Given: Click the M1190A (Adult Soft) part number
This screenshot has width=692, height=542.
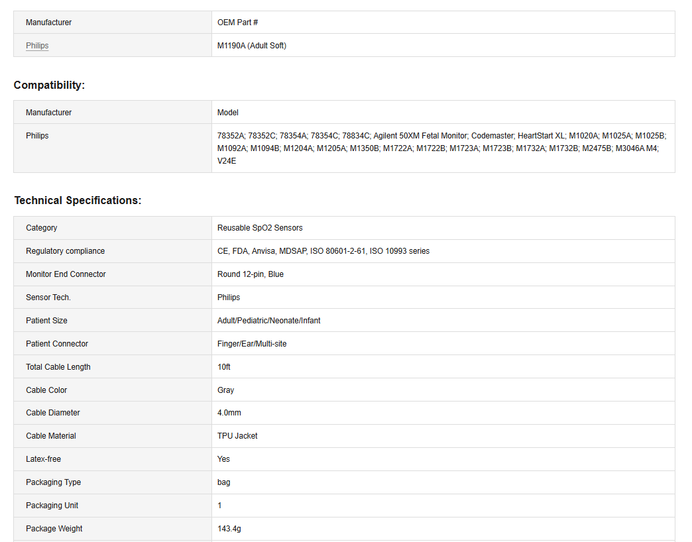Looking at the screenshot, I should pyautogui.click(x=252, y=46).
